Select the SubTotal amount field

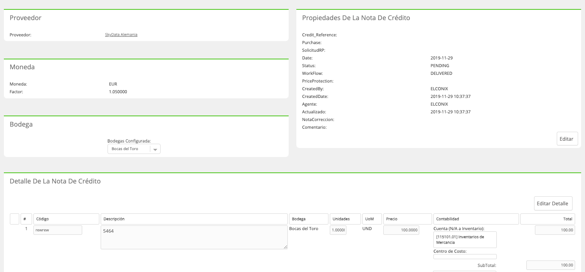(550, 265)
